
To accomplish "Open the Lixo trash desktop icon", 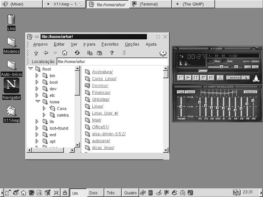I will point(11,19).
